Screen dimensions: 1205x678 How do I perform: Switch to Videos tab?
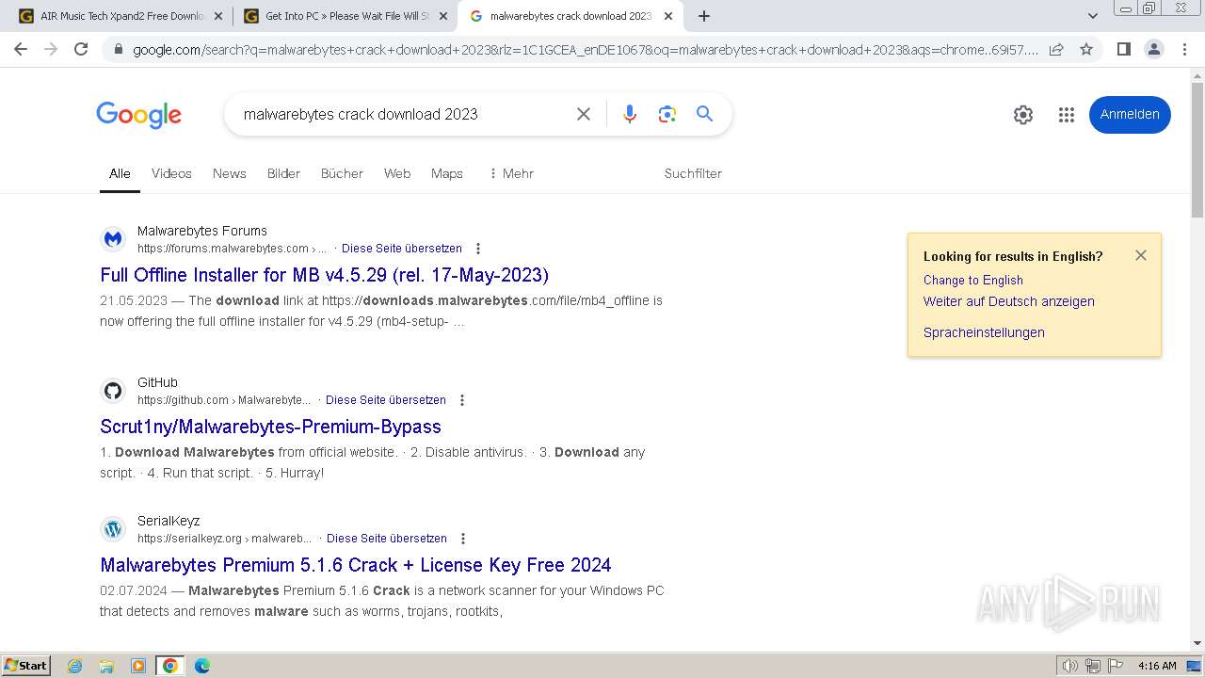tap(171, 173)
